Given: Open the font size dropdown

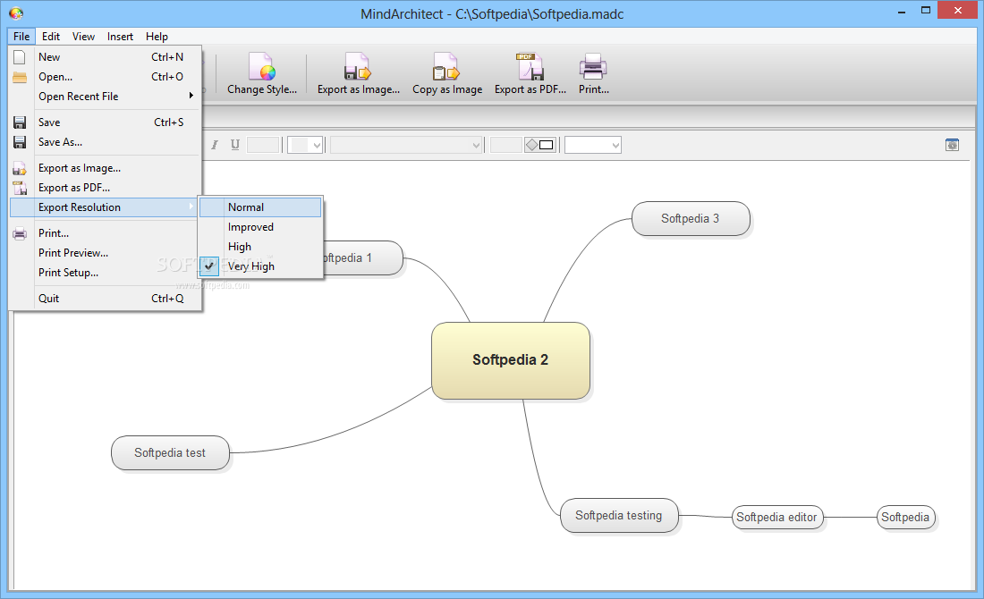Looking at the screenshot, I should point(305,145).
